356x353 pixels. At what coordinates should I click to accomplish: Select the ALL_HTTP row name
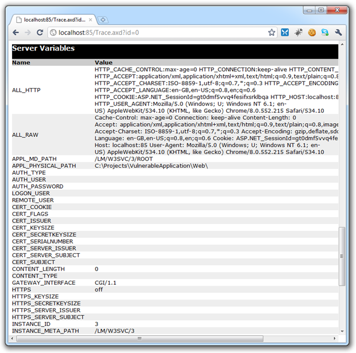pos(26,90)
